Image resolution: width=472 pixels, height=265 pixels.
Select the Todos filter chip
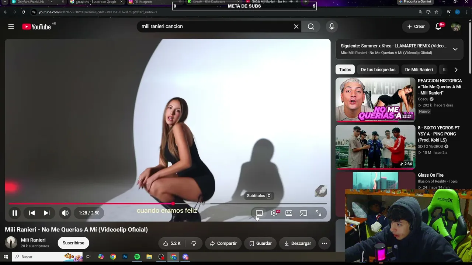coord(345,70)
